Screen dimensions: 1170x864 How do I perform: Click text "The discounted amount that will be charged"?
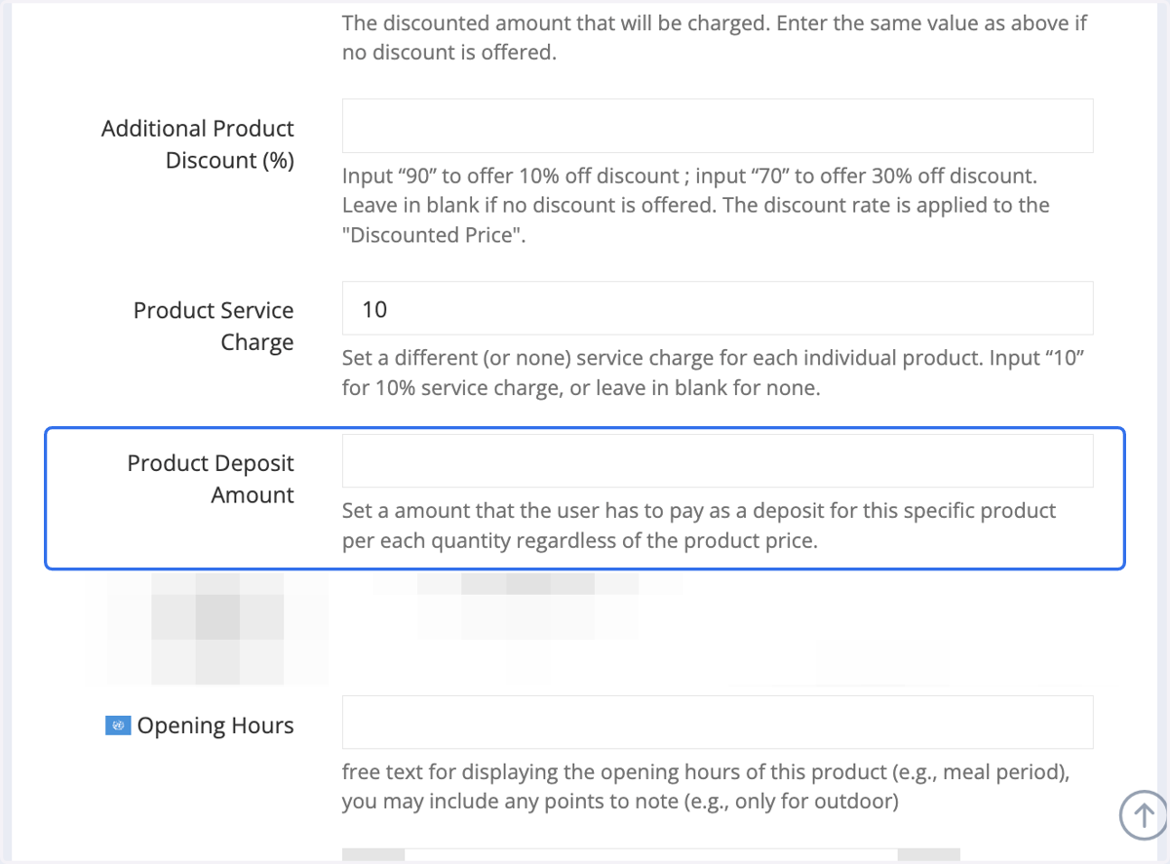(x=715, y=37)
